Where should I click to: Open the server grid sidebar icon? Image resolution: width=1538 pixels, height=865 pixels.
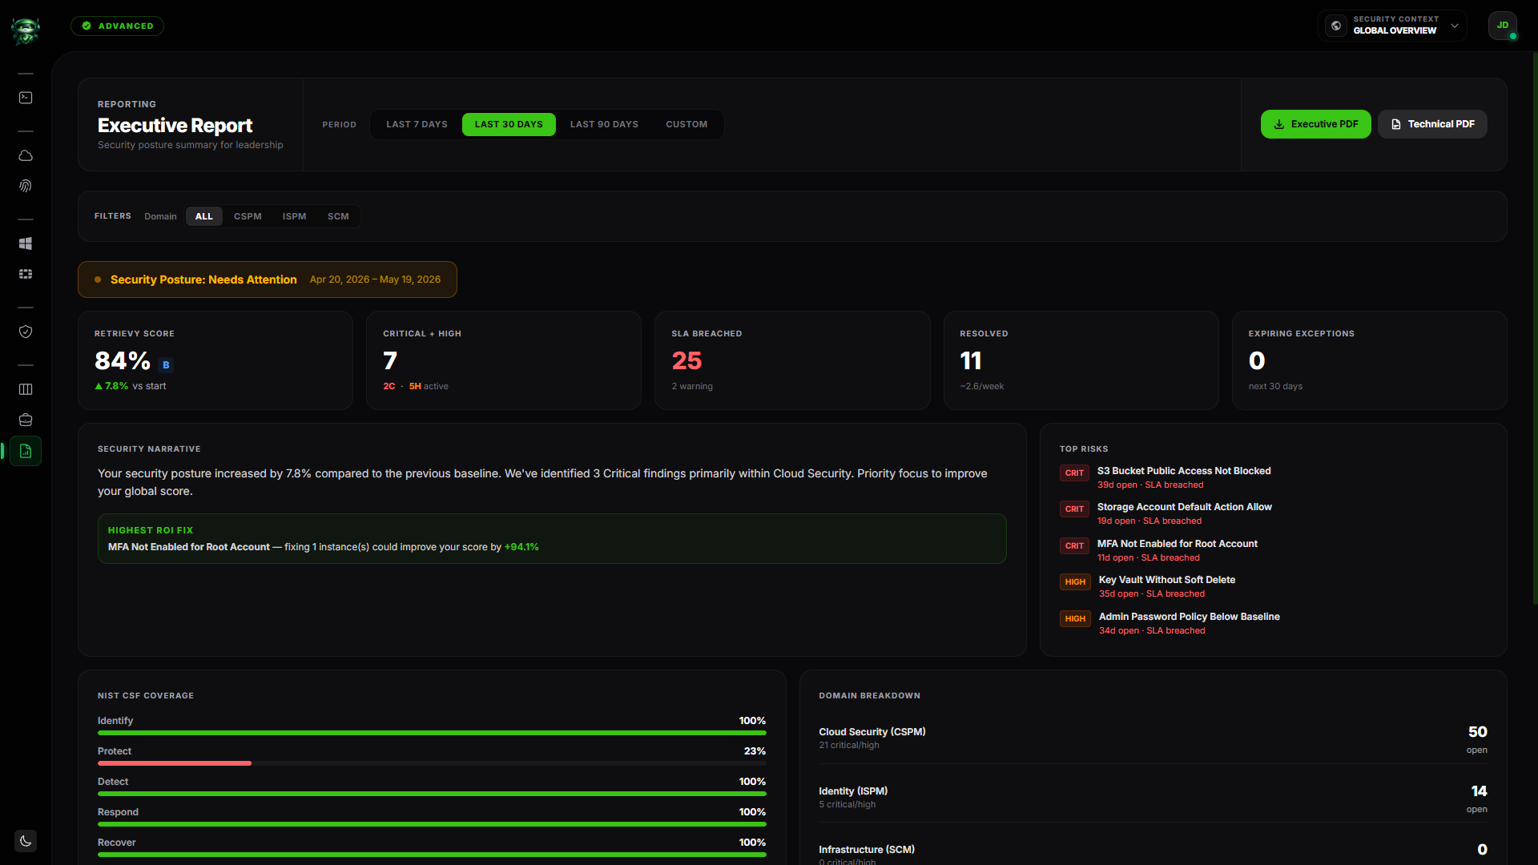coord(26,274)
